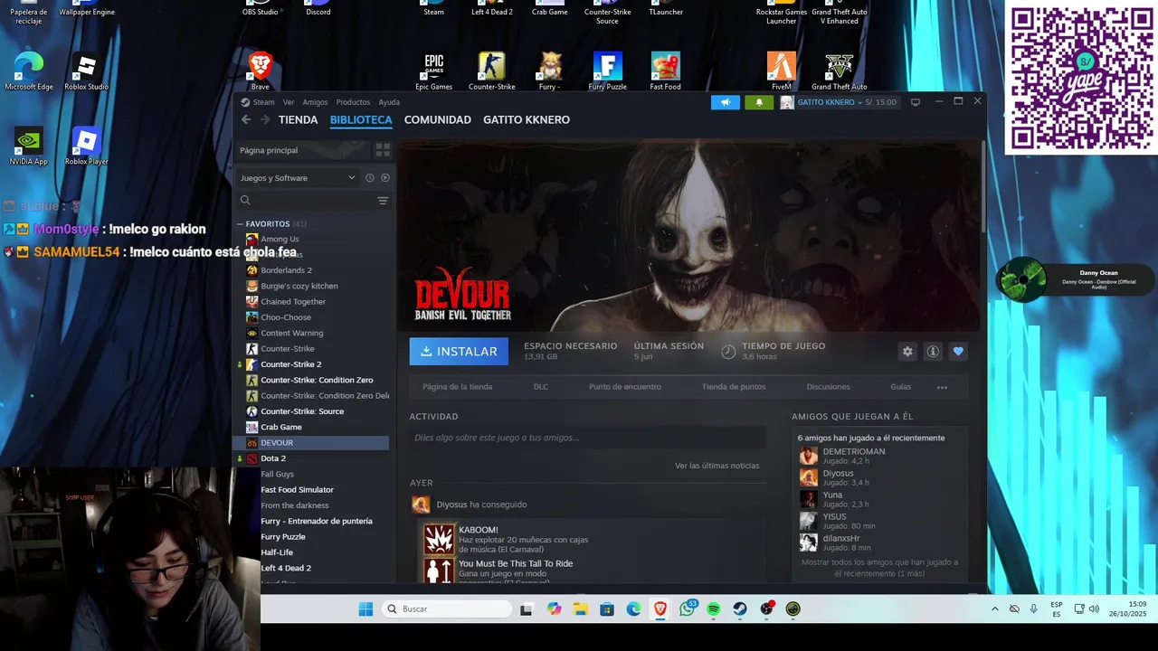Select Roblox Studio desktop icon
The height and width of the screenshot is (651, 1158).
86,71
